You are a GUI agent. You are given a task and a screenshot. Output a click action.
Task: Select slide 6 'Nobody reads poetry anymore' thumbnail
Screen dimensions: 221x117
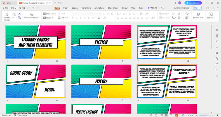pyautogui.click(x=167, y=81)
